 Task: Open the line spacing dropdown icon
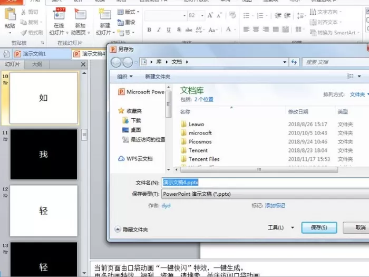pos(301,16)
